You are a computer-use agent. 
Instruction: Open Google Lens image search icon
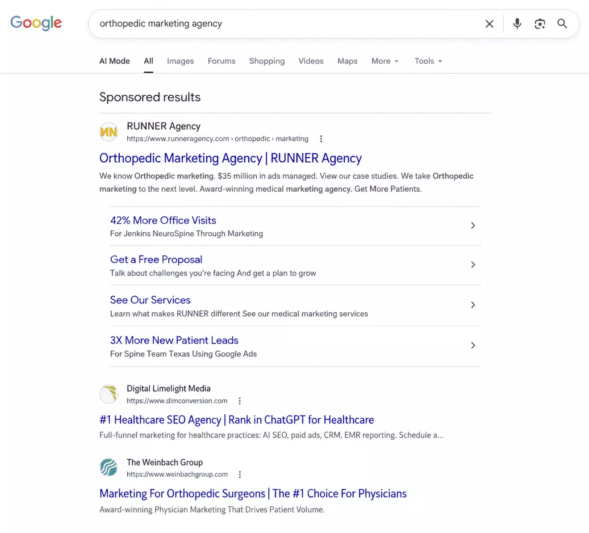540,24
